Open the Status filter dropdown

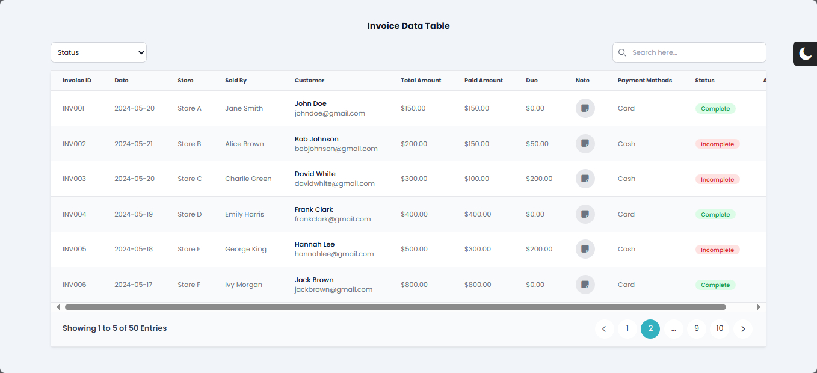coord(99,52)
